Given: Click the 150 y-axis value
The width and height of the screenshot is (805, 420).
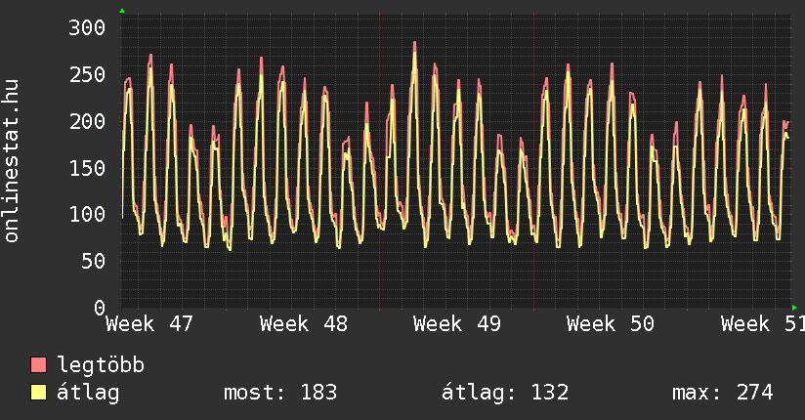Looking at the screenshot, I should click(86, 167).
